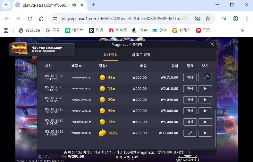Image resolution: width=253 pixels, height=162 pixels.
Task: Click the ₩9,710.00 win amount
Action: [x=169, y=77]
